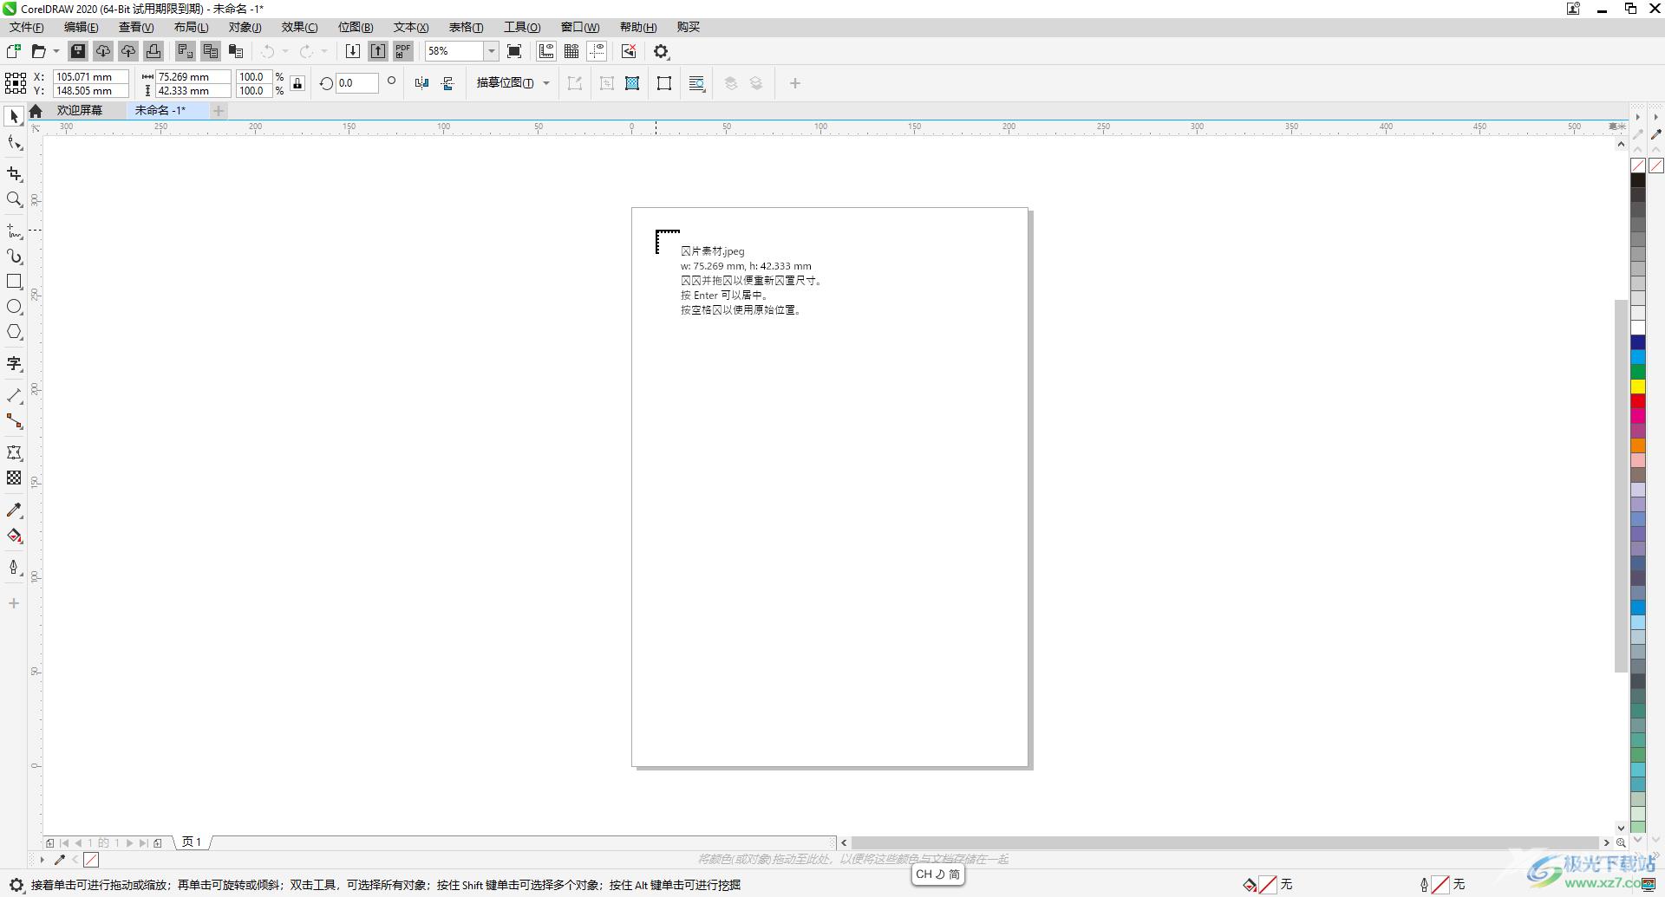
Task: Select the Rectangle tool
Action: pos(14,282)
